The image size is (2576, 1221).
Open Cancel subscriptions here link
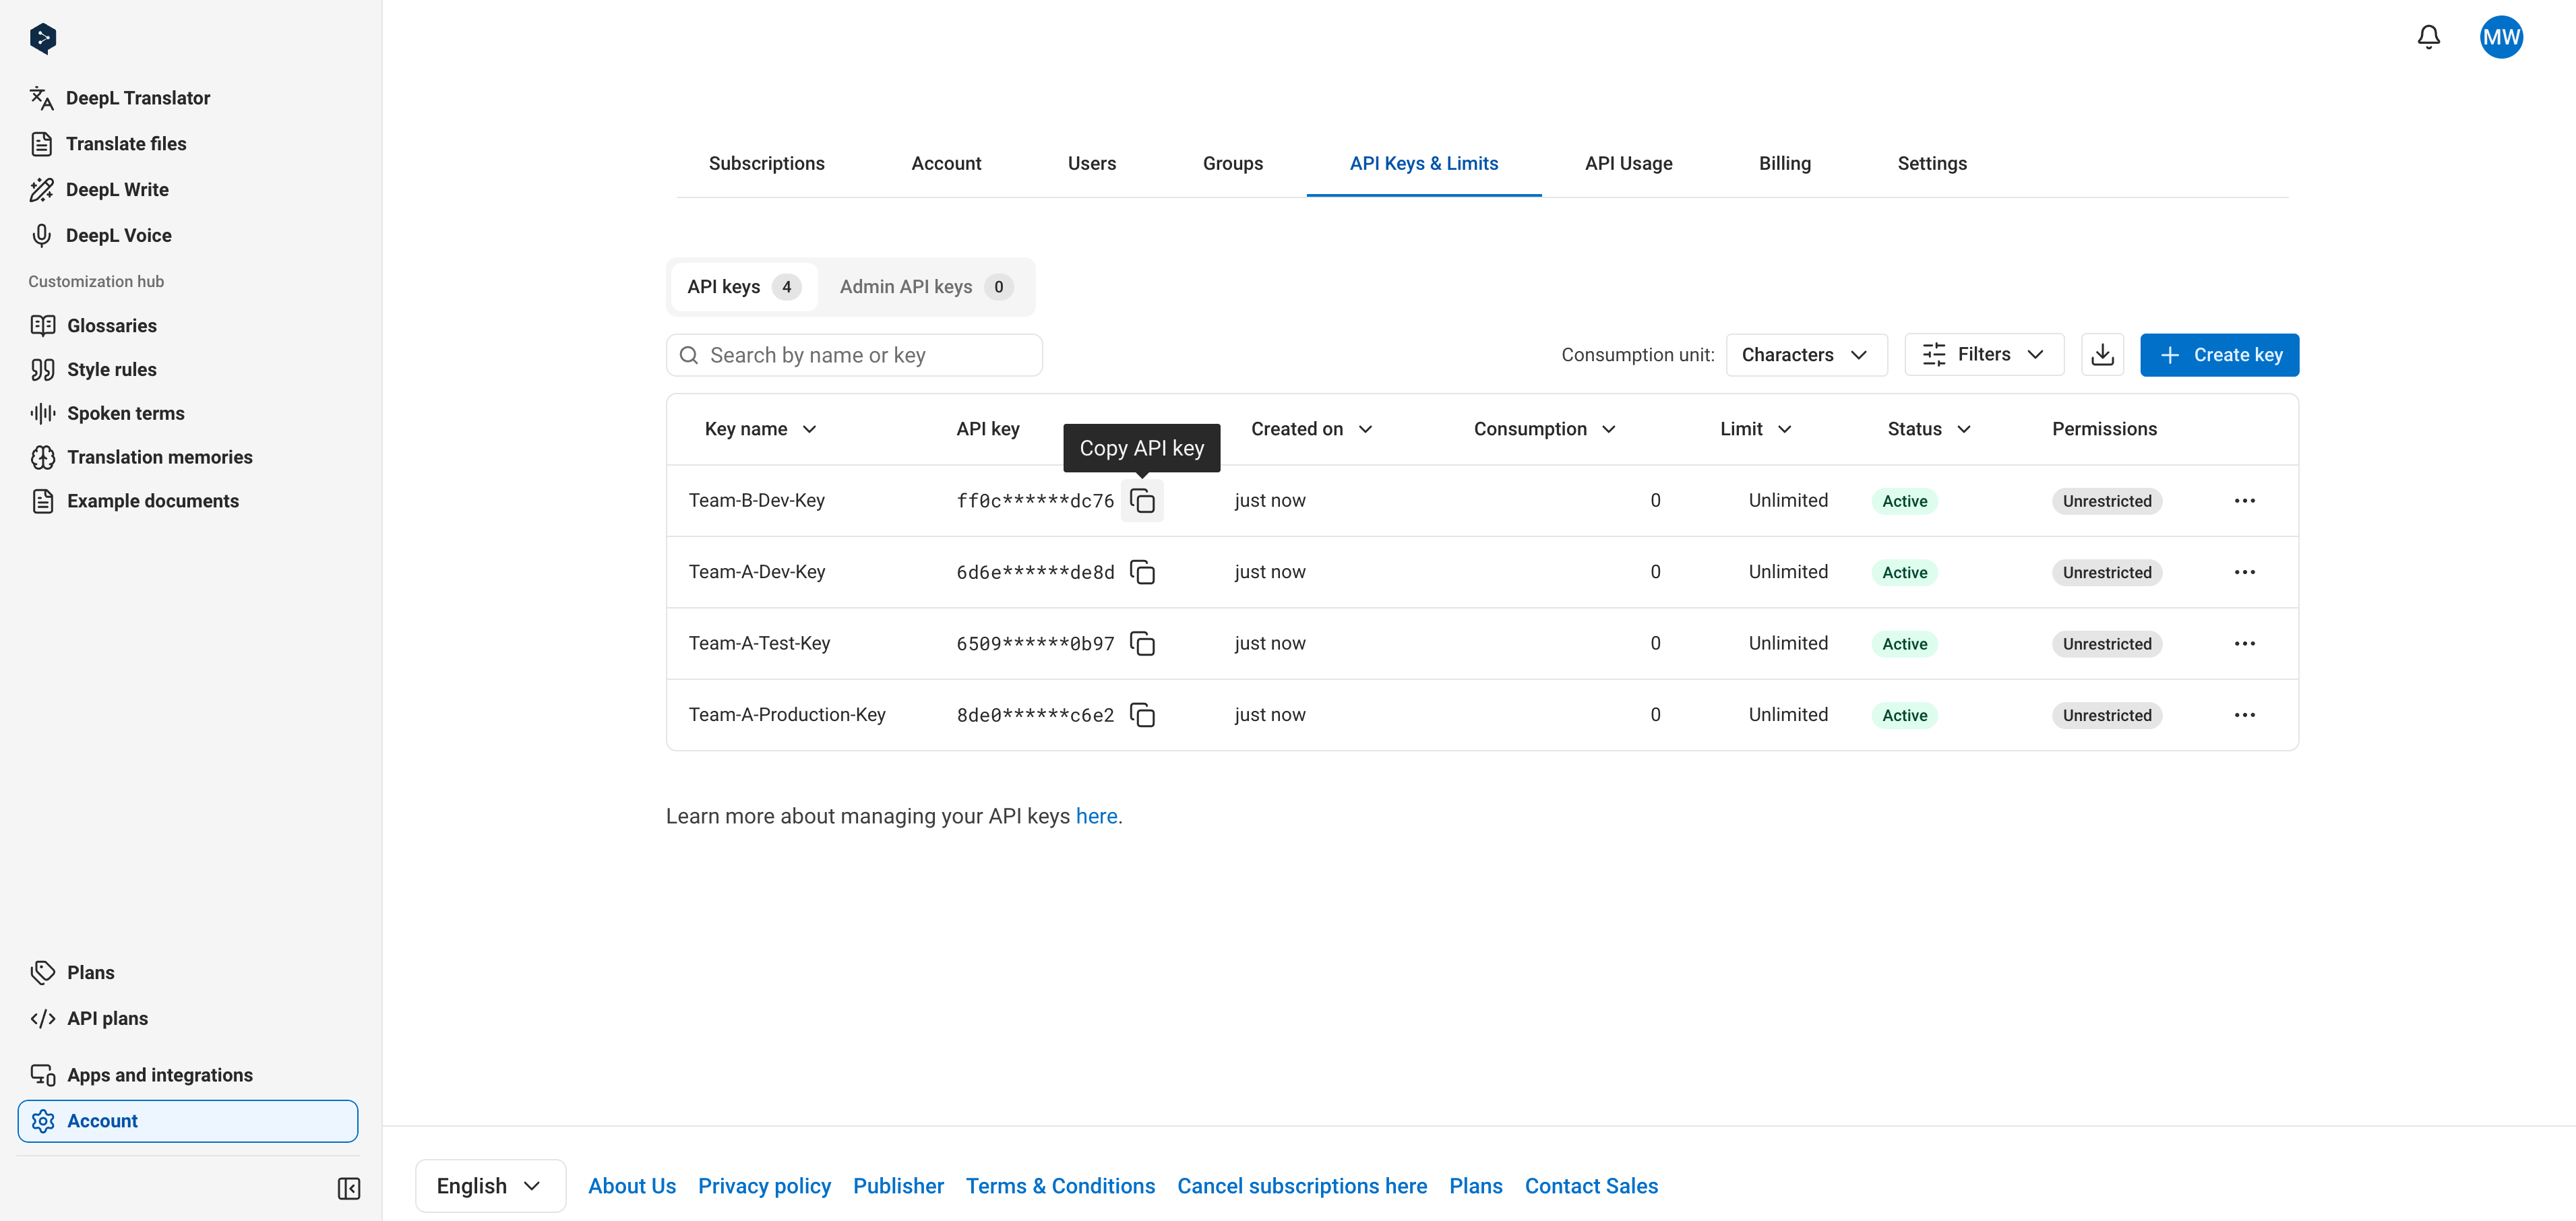coord(1301,1186)
